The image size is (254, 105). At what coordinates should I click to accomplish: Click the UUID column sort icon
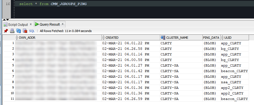click(222, 38)
